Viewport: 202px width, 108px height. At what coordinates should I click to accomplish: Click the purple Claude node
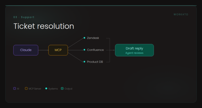coord(26,50)
